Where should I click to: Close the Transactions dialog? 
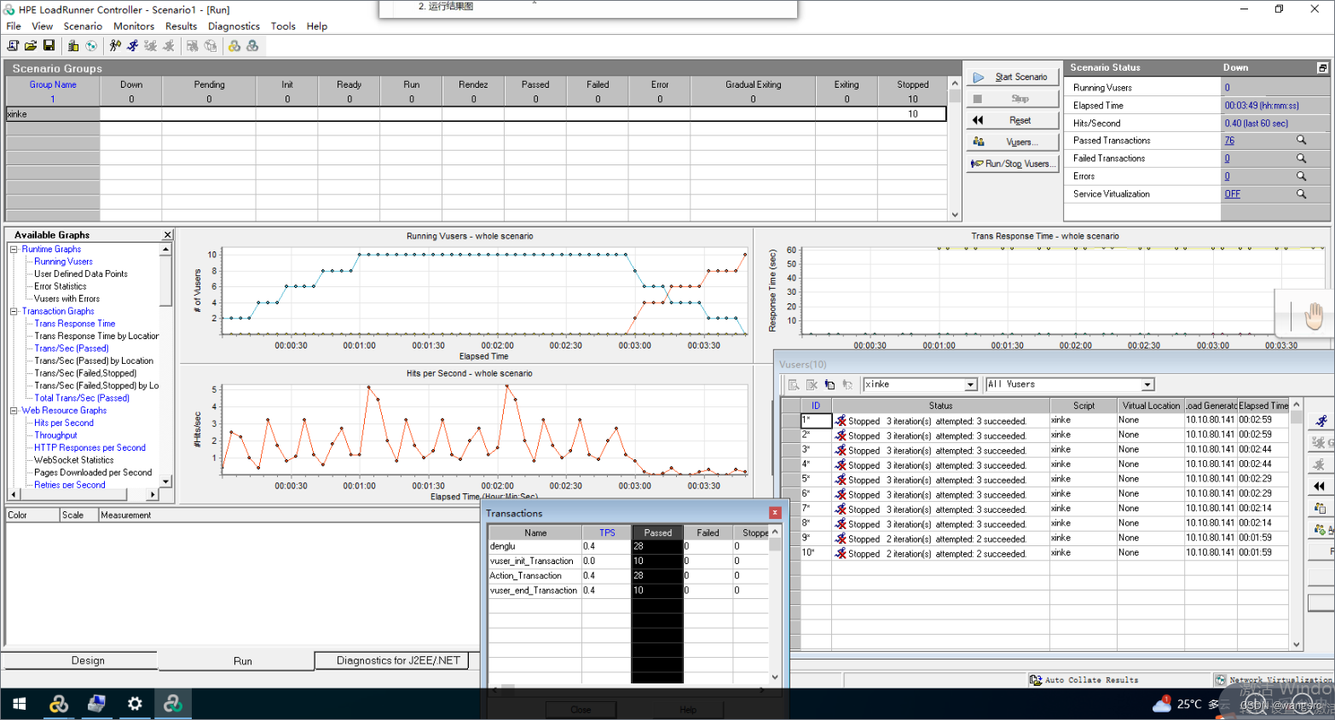[775, 513]
